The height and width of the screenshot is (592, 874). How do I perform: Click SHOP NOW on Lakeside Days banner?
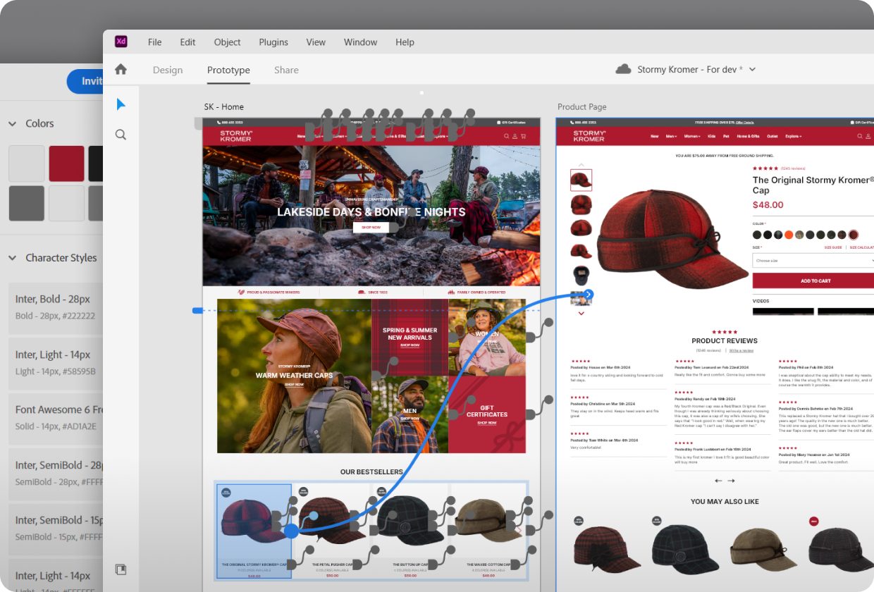point(371,228)
